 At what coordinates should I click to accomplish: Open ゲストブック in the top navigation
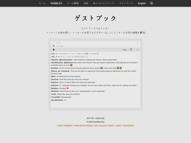tap(126, 3)
